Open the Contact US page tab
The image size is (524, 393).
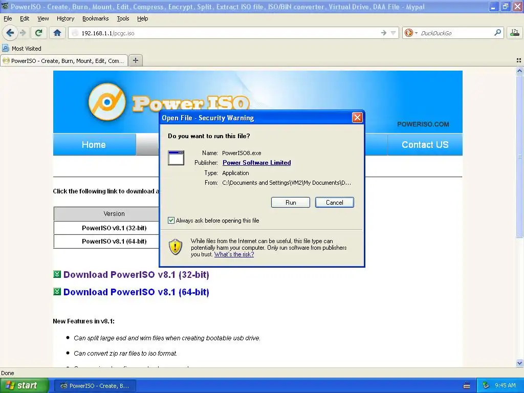click(425, 145)
